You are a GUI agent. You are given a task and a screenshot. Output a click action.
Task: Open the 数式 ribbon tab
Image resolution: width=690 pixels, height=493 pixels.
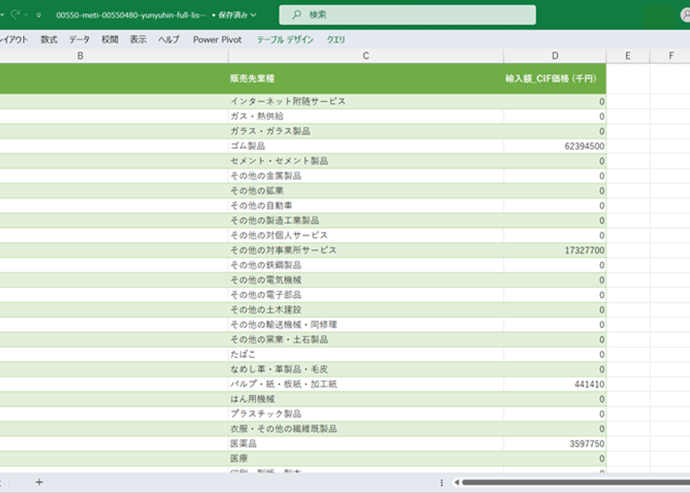pyautogui.click(x=49, y=40)
